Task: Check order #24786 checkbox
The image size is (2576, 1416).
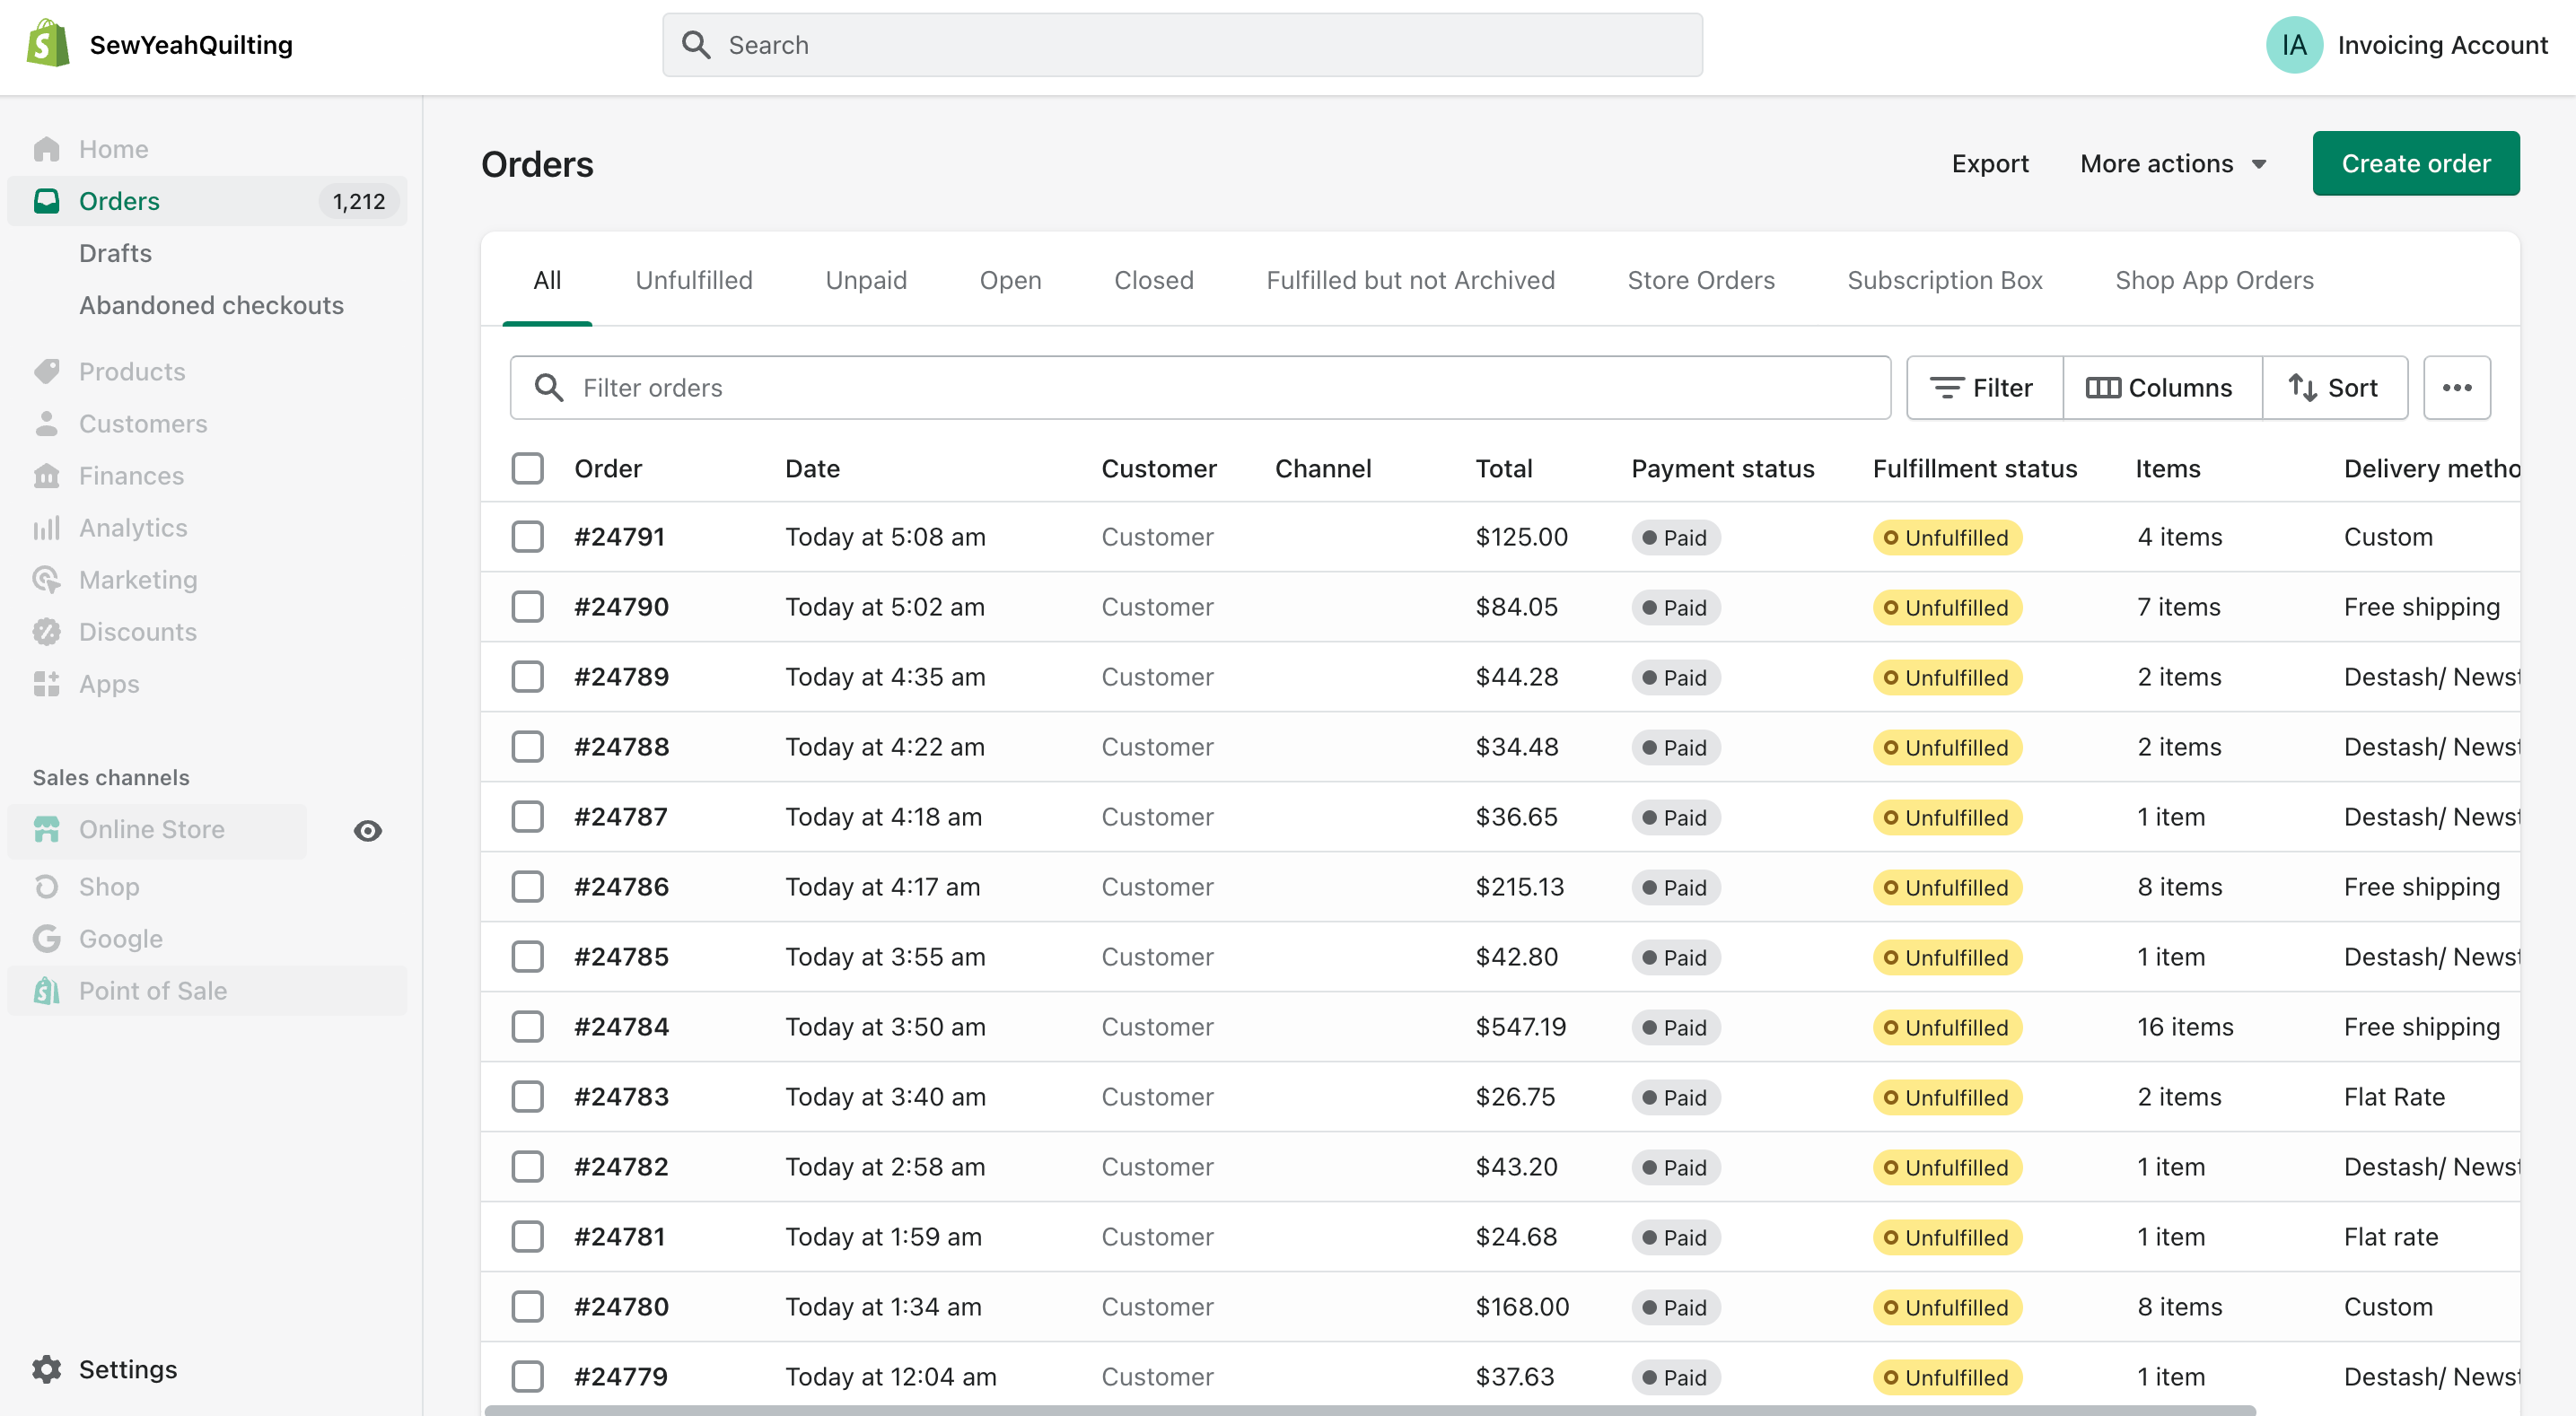Action: 528,886
